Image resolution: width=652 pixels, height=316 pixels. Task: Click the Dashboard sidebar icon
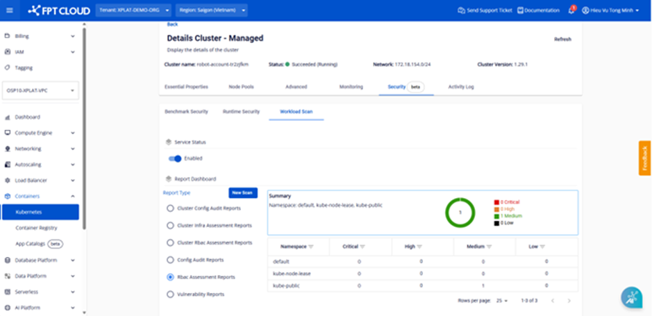coord(8,117)
